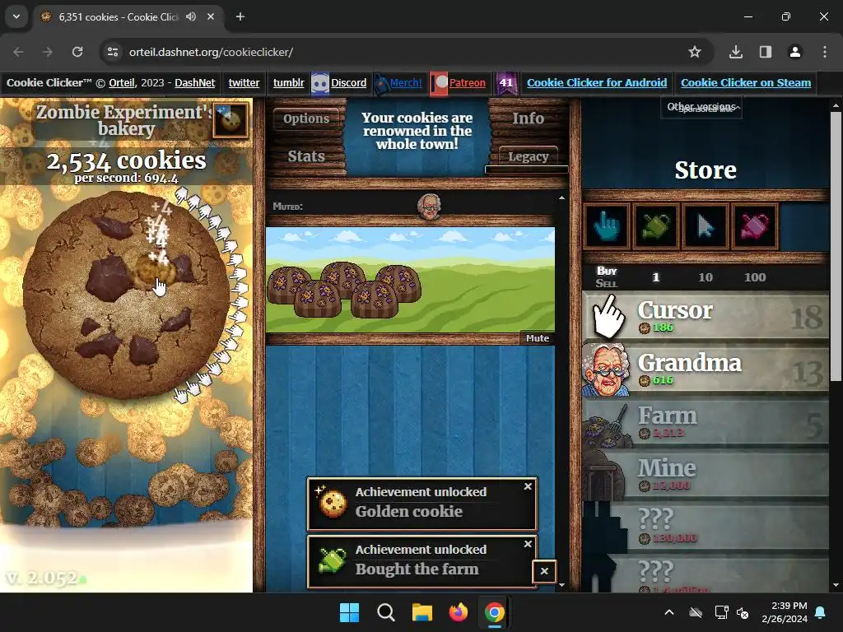843x632 pixels.
Task: Open the Stats menu
Action: tap(306, 156)
